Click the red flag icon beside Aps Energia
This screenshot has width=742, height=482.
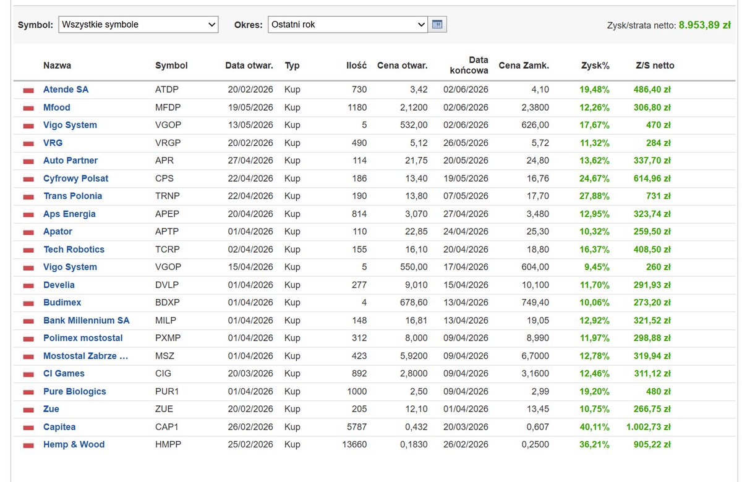[28, 214]
